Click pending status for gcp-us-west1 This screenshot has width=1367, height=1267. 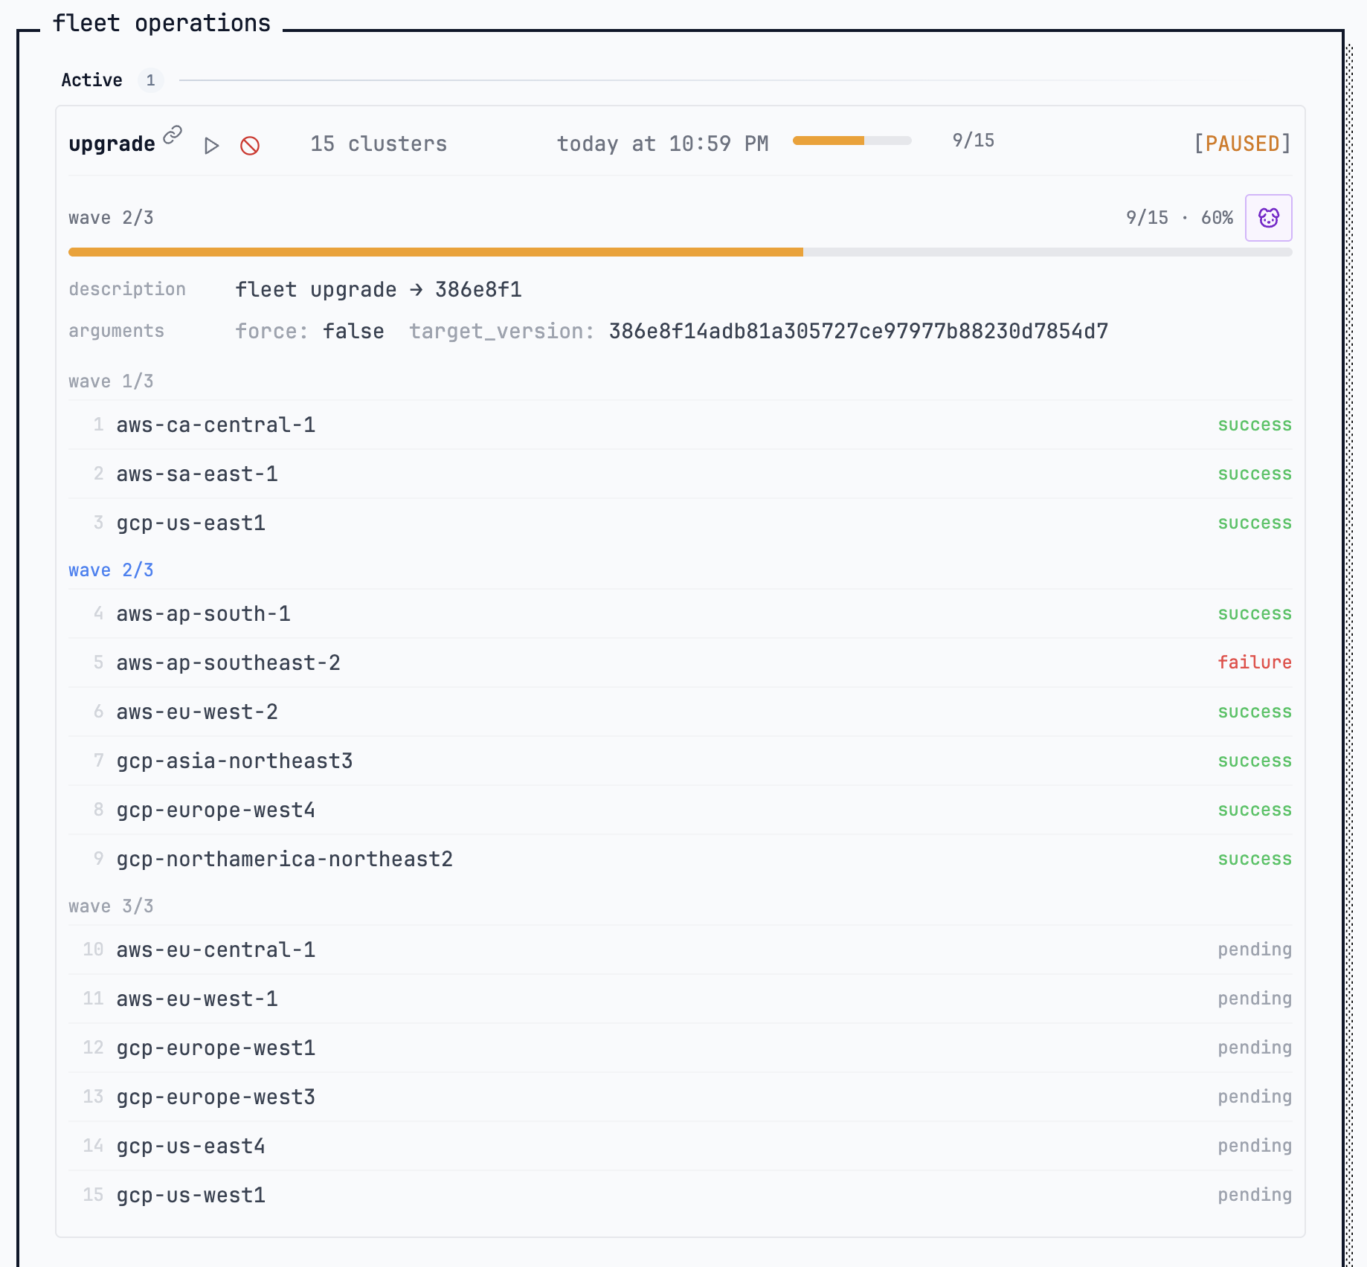tap(1255, 1195)
